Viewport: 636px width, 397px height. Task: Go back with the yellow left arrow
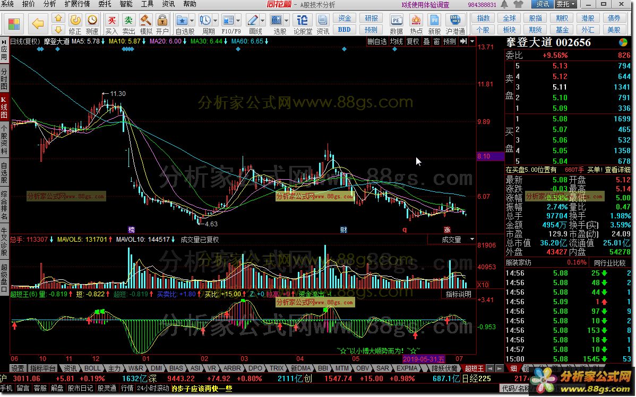coord(38,23)
